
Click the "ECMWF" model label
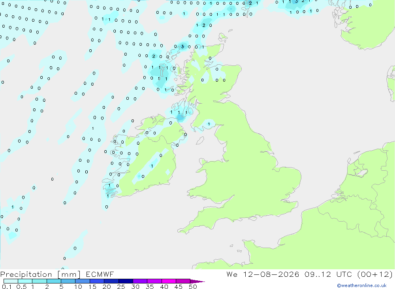(100, 274)
